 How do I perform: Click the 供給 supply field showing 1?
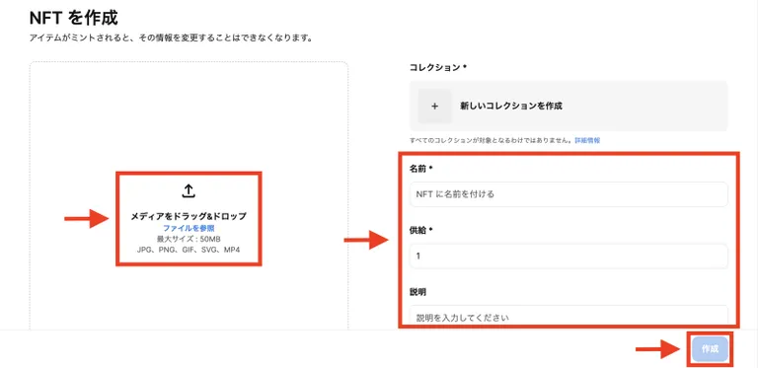tap(568, 256)
